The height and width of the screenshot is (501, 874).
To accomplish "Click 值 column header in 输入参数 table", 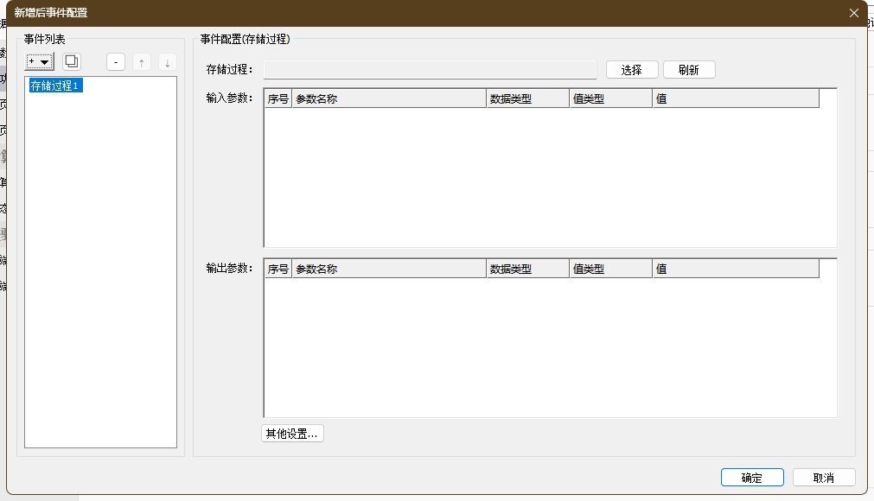I will 735,98.
